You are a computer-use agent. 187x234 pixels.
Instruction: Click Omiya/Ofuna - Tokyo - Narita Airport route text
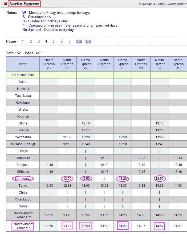click(x=162, y=4)
